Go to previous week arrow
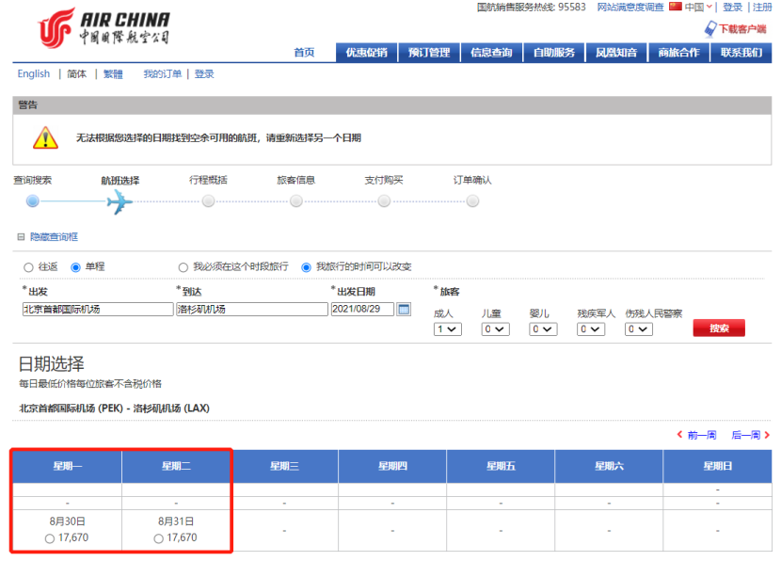781x561 pixels. point(680,435)
